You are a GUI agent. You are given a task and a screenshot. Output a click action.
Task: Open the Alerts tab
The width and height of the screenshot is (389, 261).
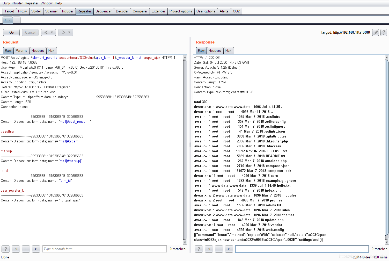[x=224, y=11]
